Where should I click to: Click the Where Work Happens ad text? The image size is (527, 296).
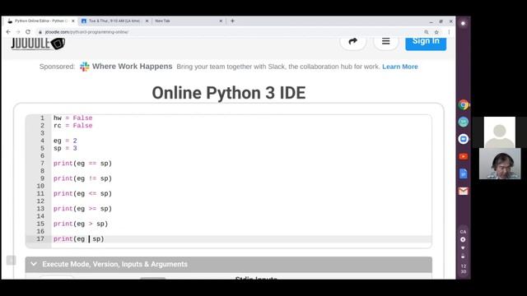coord(132,67)
